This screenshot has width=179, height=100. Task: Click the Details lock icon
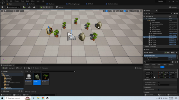pos(177,52)
